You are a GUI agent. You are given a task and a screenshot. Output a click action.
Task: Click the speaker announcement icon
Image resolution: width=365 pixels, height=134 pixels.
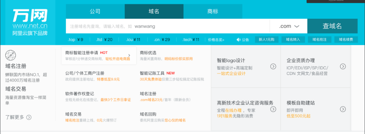point(238,40)
